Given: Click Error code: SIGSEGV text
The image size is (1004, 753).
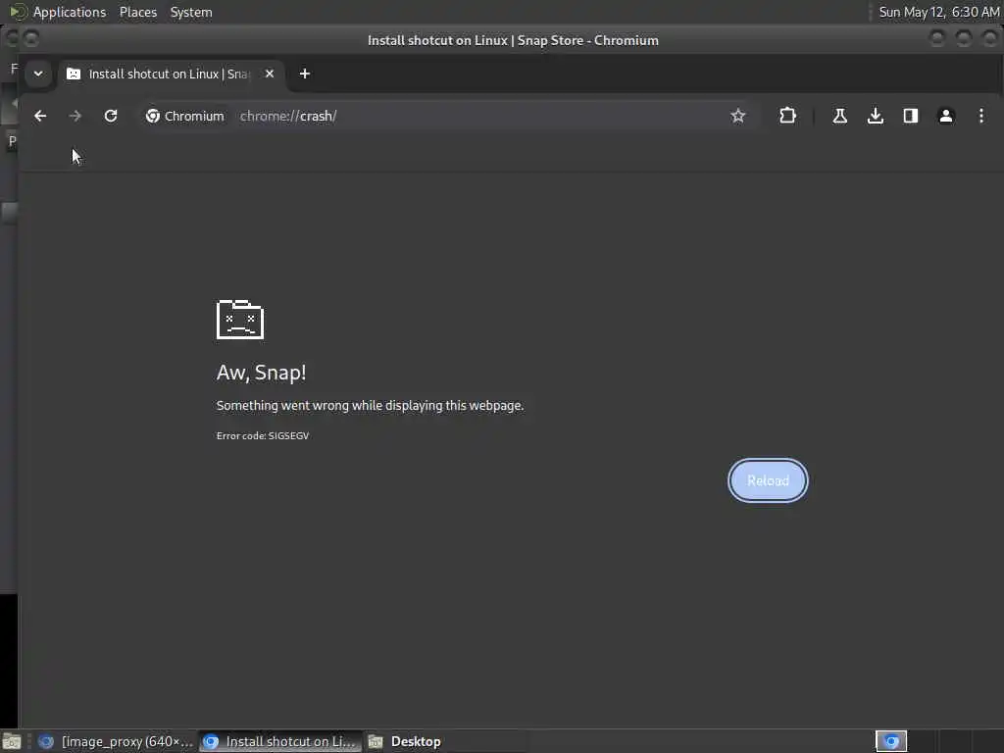Looking at the screenshot, I should 263,435.
